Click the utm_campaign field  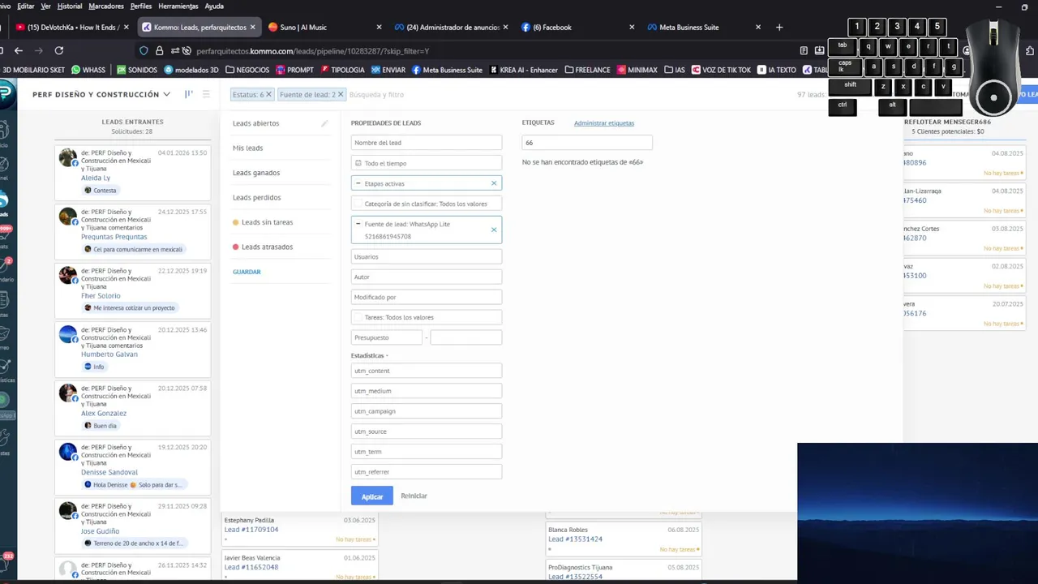click(427, 411)
